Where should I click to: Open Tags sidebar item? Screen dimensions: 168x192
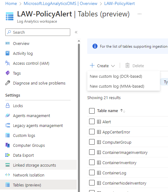(x=17, y=73)
